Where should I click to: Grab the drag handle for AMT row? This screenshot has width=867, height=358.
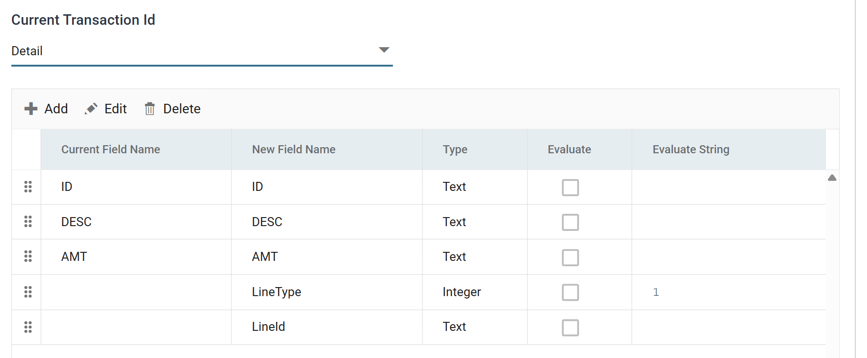[28, 257]
